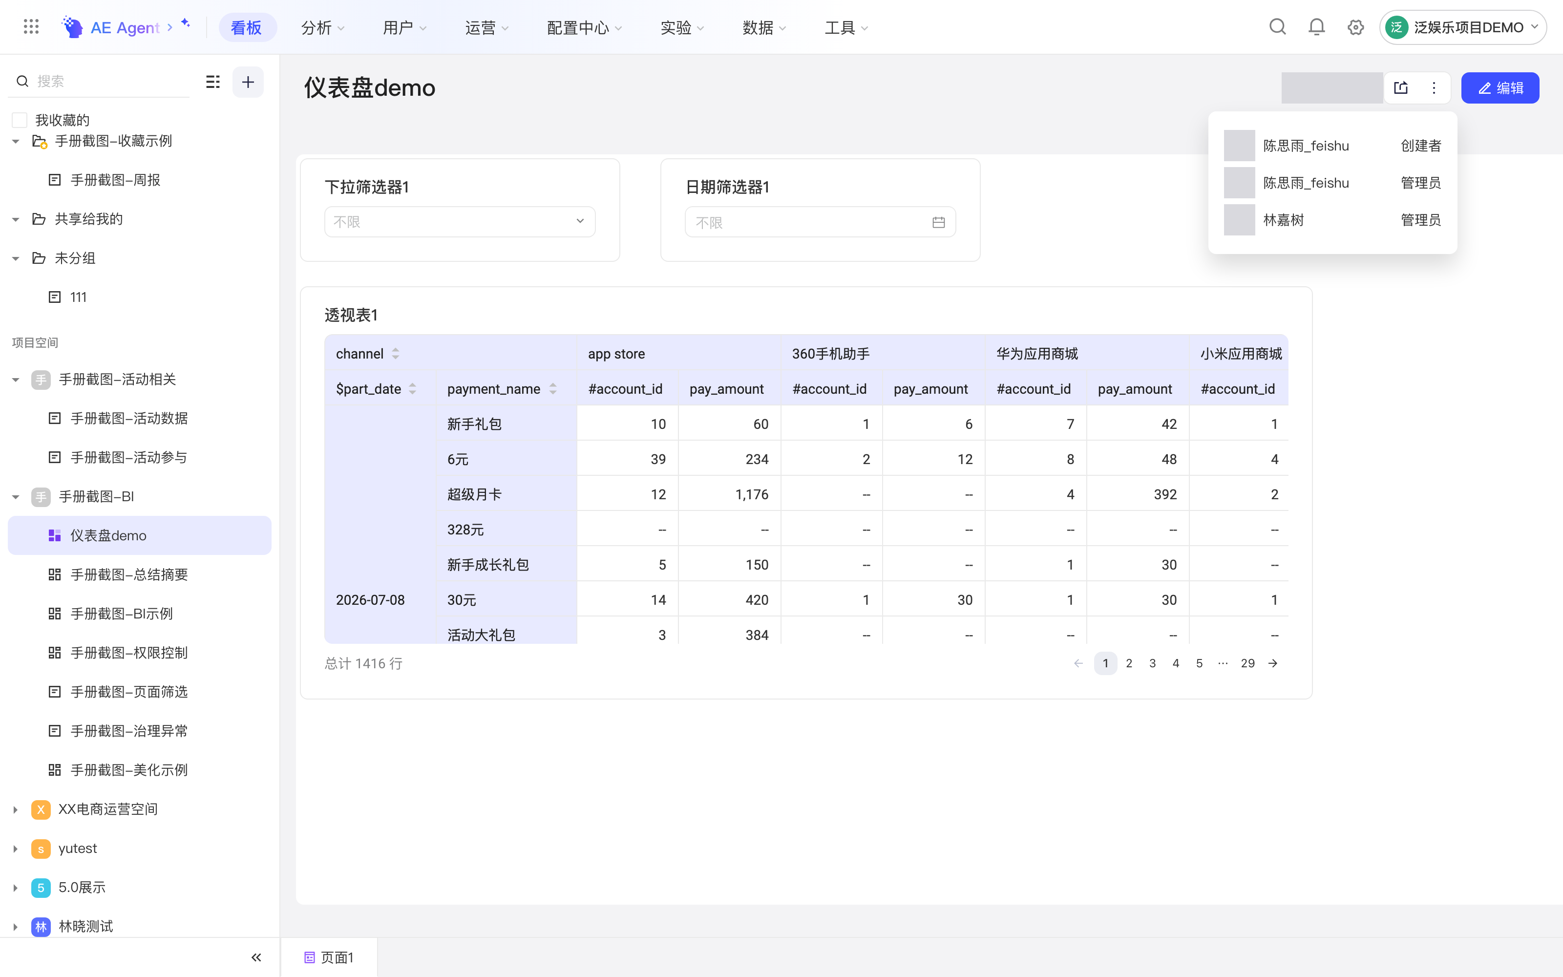1563x977 pixels.
Task: Open the notifications bell
Action: pos(1316,27)
